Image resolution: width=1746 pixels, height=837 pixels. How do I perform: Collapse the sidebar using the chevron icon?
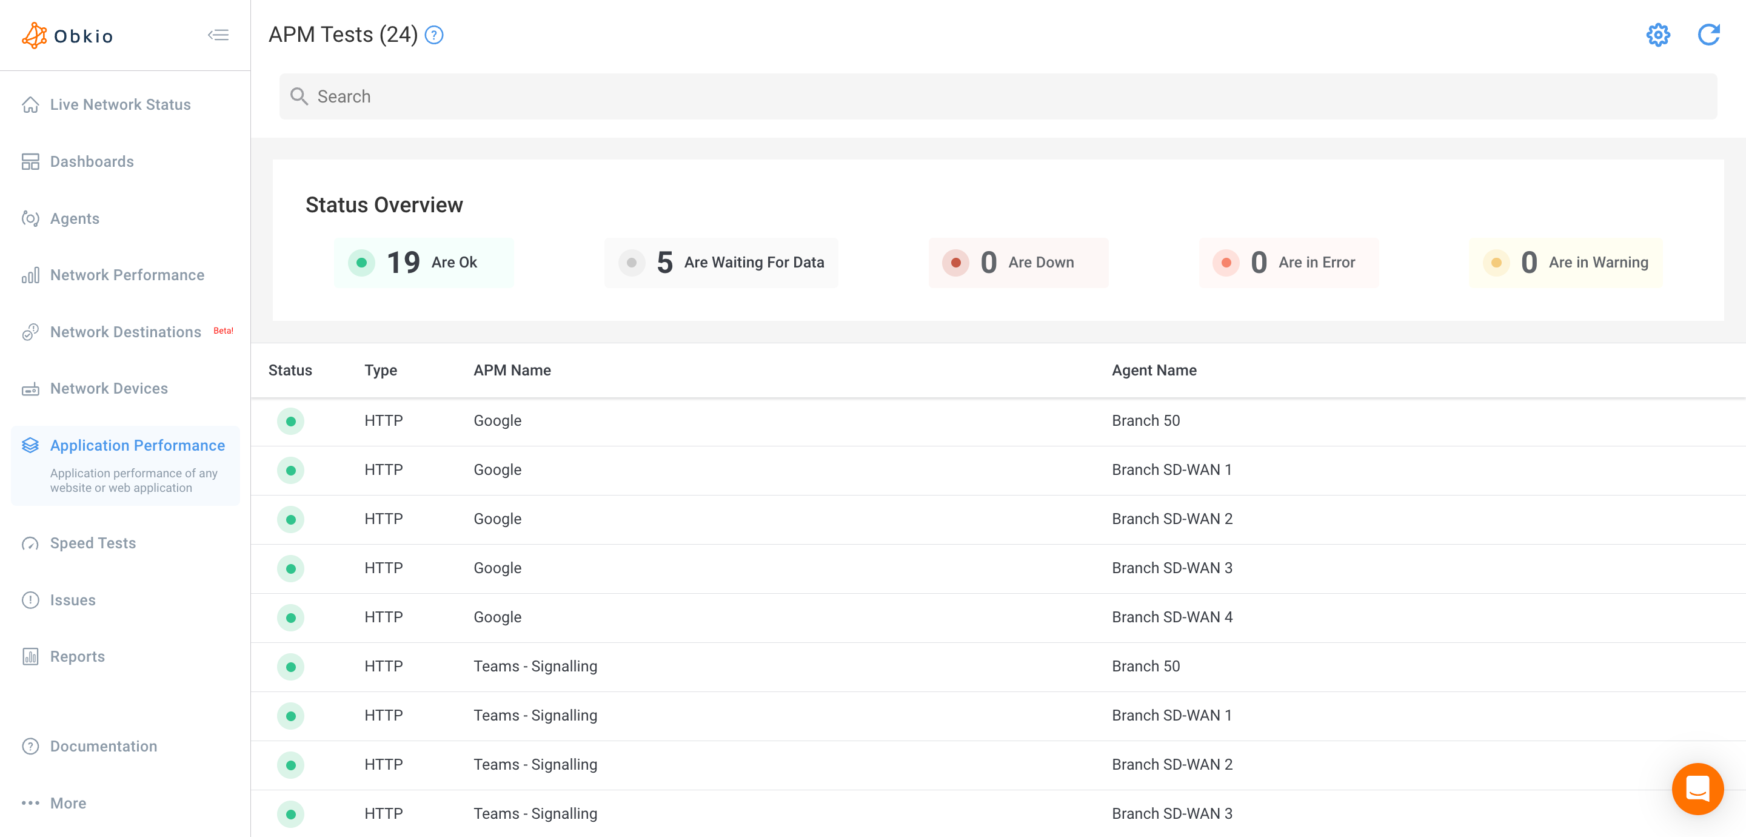(x=218, y=35)
